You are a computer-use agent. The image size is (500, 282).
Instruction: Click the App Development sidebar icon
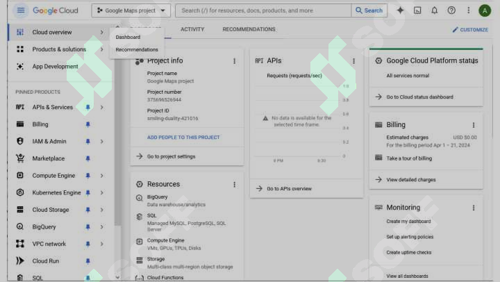[x=20, y=67]
